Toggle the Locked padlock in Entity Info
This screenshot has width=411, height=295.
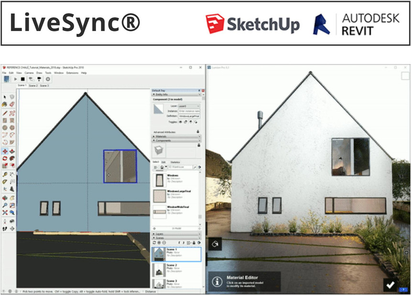coord(185,122)
